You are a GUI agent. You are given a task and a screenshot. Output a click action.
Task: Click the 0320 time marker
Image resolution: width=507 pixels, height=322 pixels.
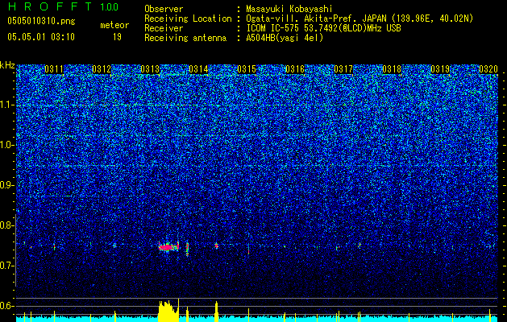(x=488, y=69)
